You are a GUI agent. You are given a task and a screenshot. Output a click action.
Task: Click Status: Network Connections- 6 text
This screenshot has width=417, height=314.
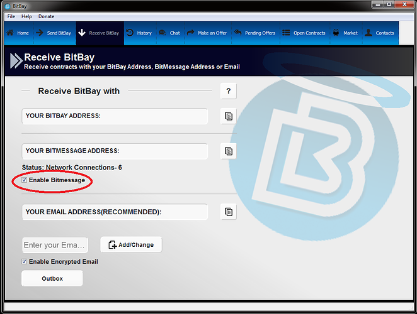point(72,168)
